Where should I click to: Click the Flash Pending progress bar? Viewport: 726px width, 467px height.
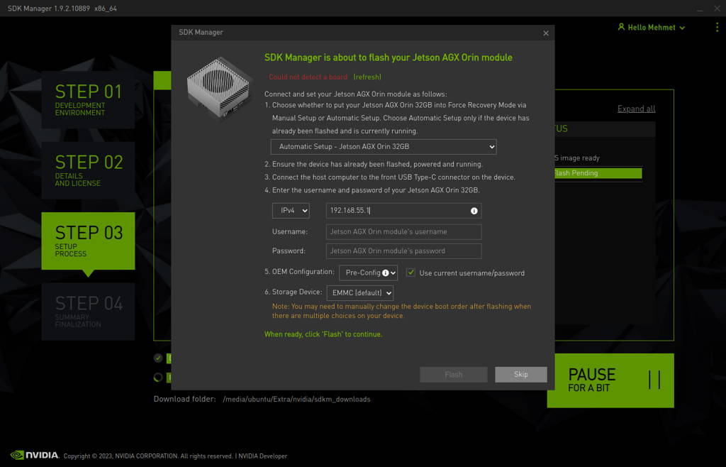[x=598, y=173]
